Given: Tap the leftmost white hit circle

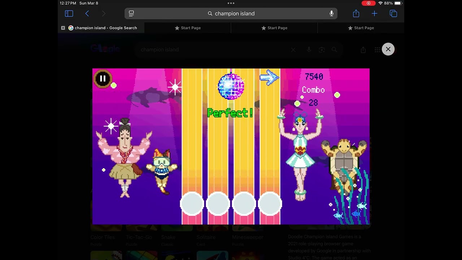Looking at the screenshot, I should (192, 204).
